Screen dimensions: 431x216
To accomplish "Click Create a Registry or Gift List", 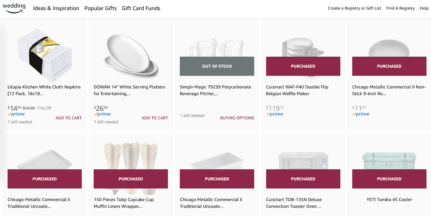I will (x=354, y=8).
